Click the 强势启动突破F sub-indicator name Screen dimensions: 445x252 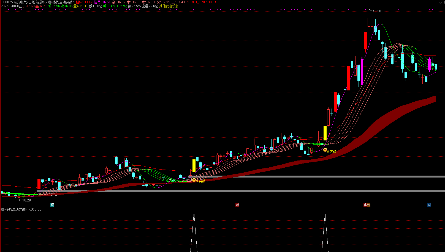16,209
